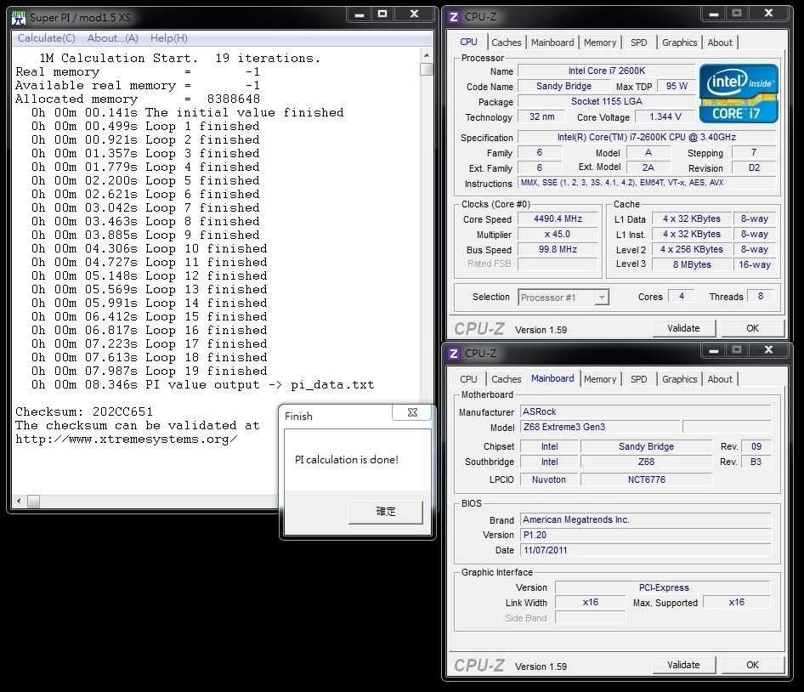Click horizontal scrollbar thumb in Super PI

tap(33, 501)
